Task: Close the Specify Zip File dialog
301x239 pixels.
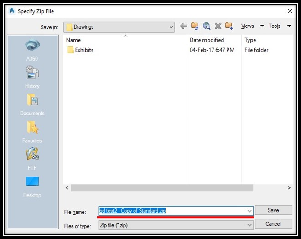Action: 290,11
